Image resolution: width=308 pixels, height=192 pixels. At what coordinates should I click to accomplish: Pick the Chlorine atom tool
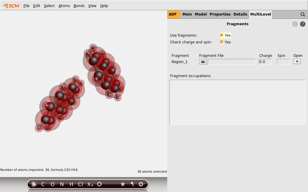click(81, 184)
